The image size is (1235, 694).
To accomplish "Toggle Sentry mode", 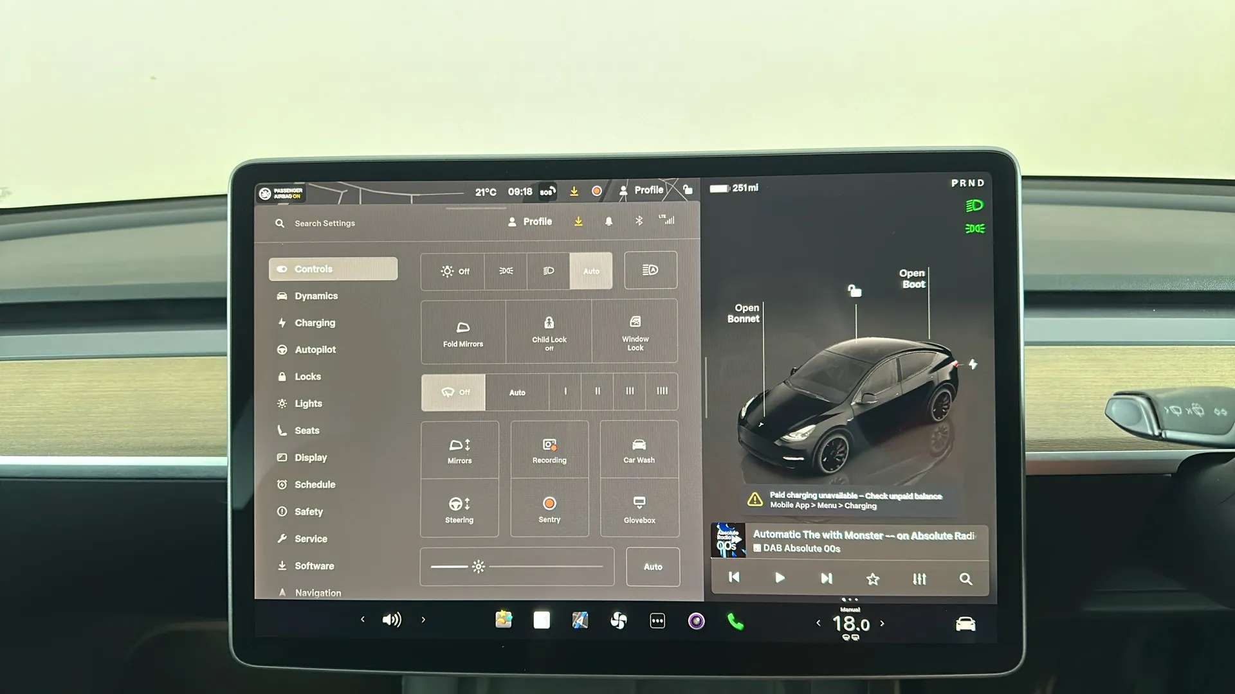I will point(549,509).
